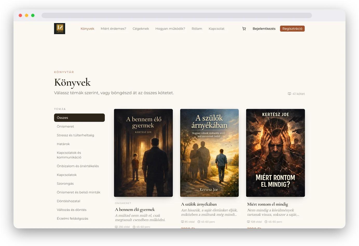Click the A bennem élő gyermek title

(135, 210)
